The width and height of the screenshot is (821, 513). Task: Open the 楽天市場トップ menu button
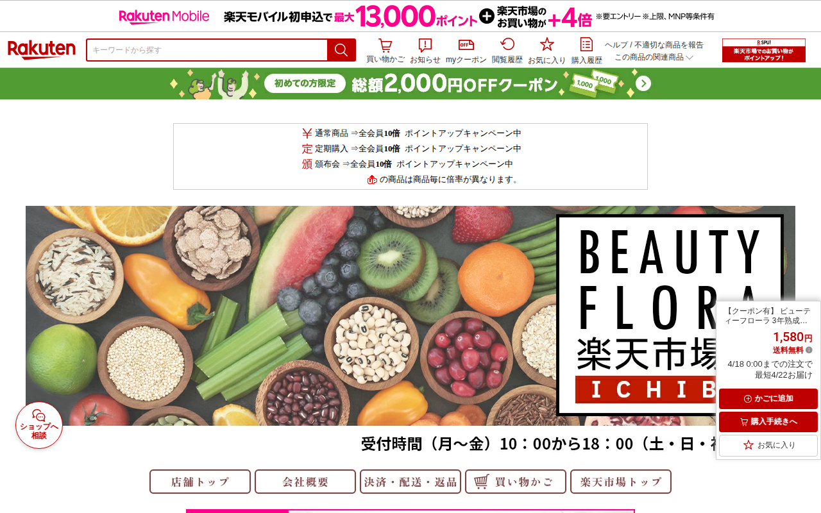pos(621,482)
